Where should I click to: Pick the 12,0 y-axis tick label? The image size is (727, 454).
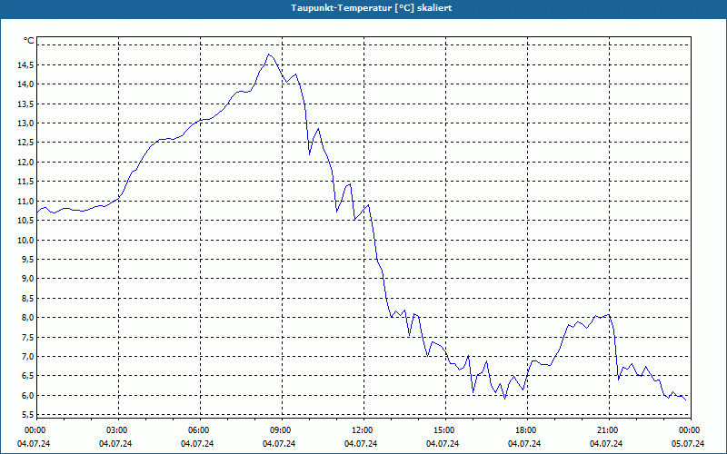25,163
